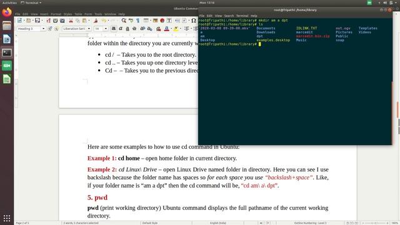400x225 pixels.
Task: Open the Writer File menu
Action: pyautogui.click(x=17, y=14)
